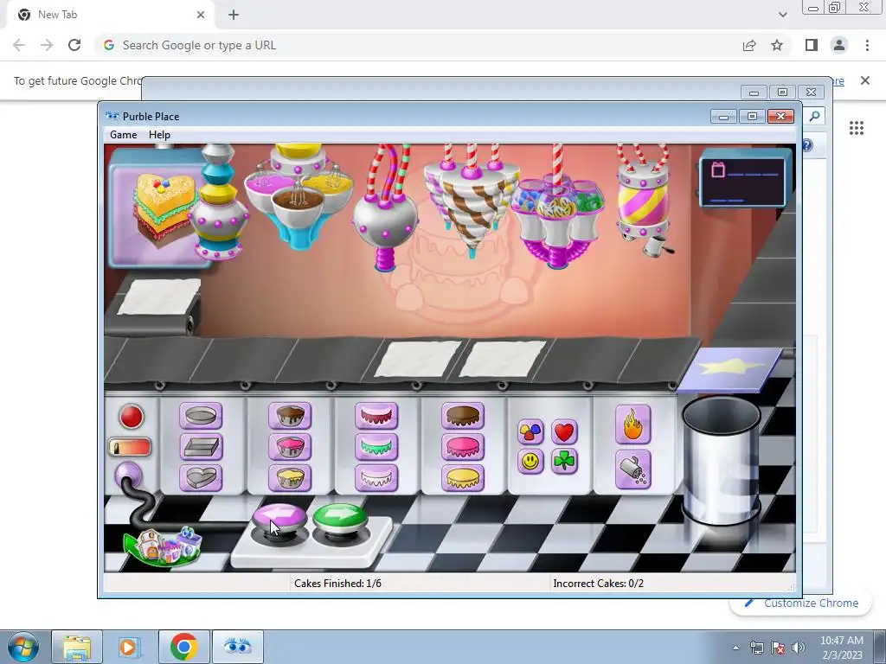Open the Windows Start menu

(22, 647)
